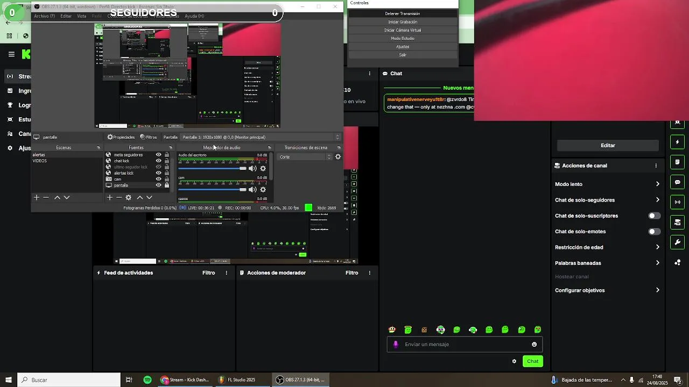
Task: Mute Audio del escritorio speaker icon
Action: click(252, 169)
